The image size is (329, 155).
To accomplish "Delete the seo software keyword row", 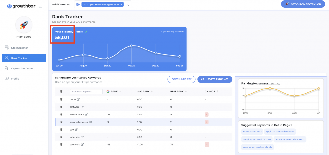I will [61, 114].
